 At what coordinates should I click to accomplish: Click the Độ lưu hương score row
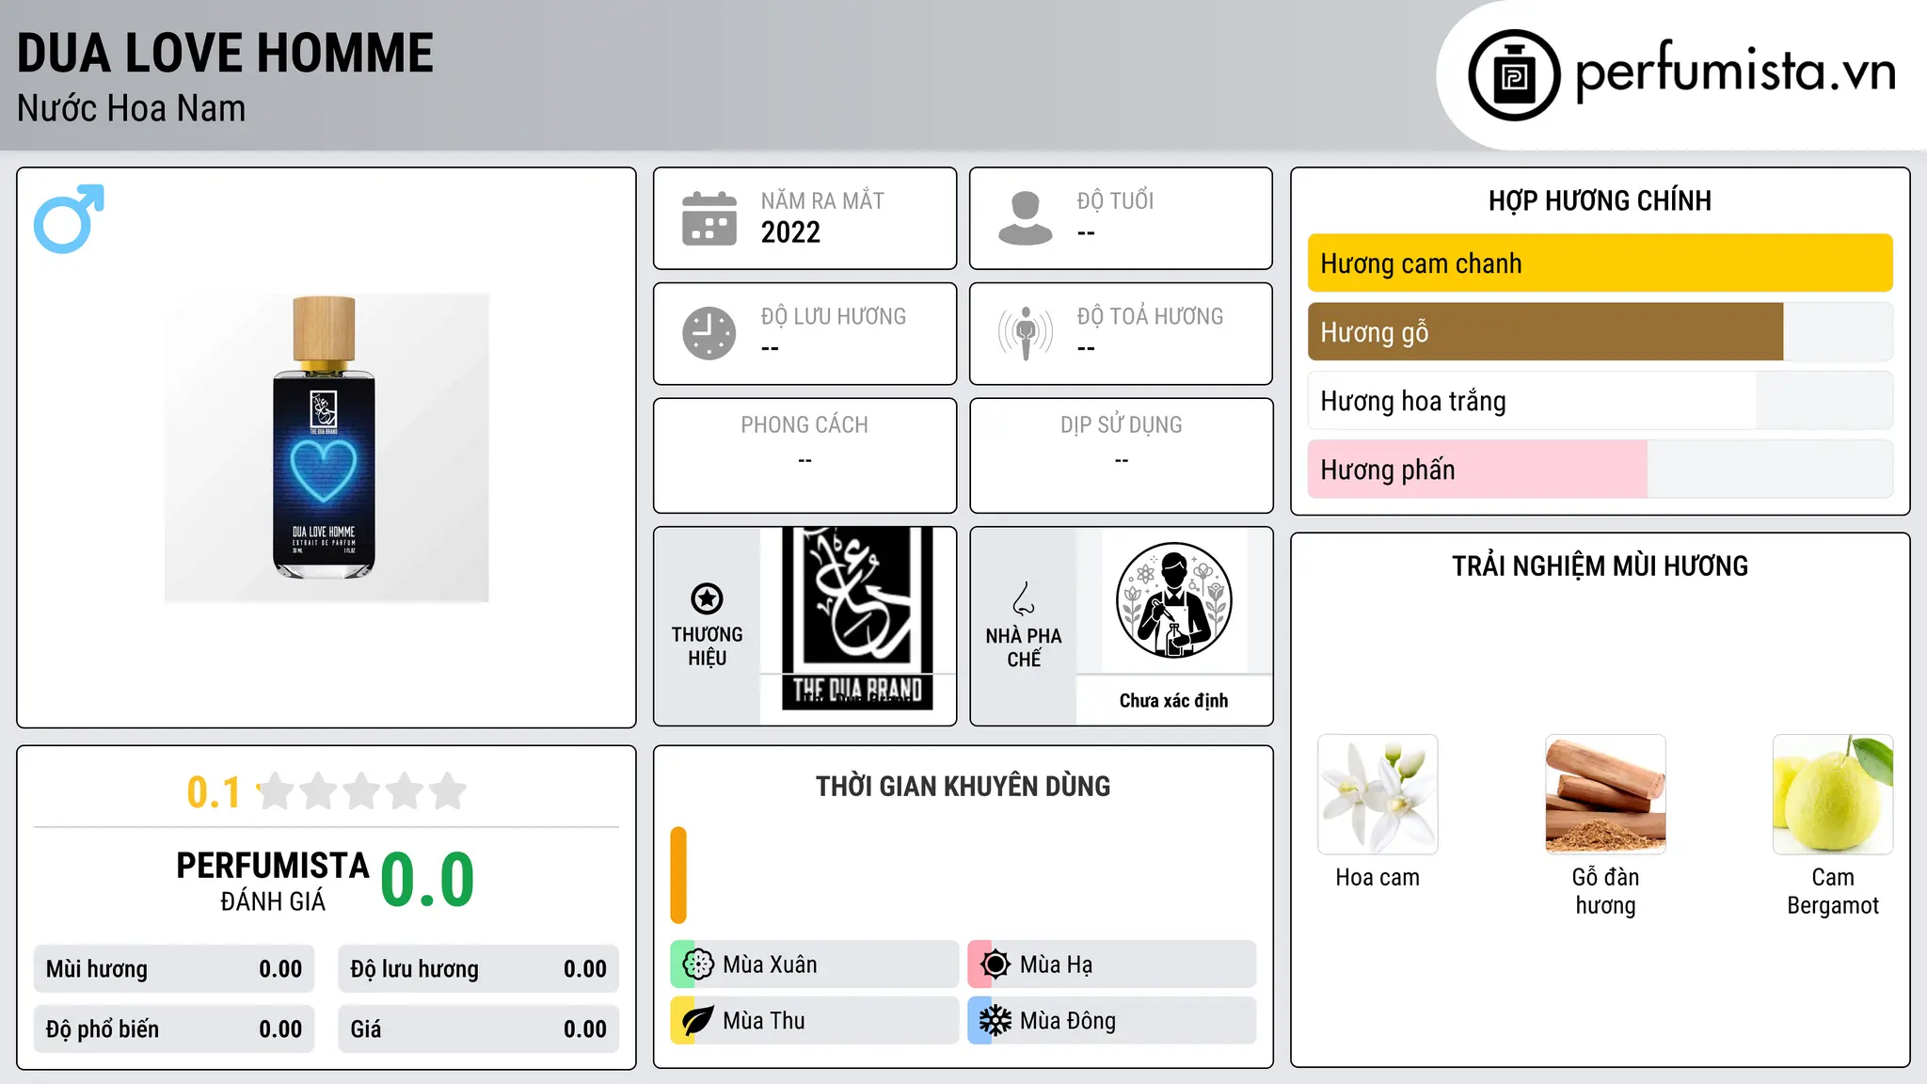[x=479, y=969]
